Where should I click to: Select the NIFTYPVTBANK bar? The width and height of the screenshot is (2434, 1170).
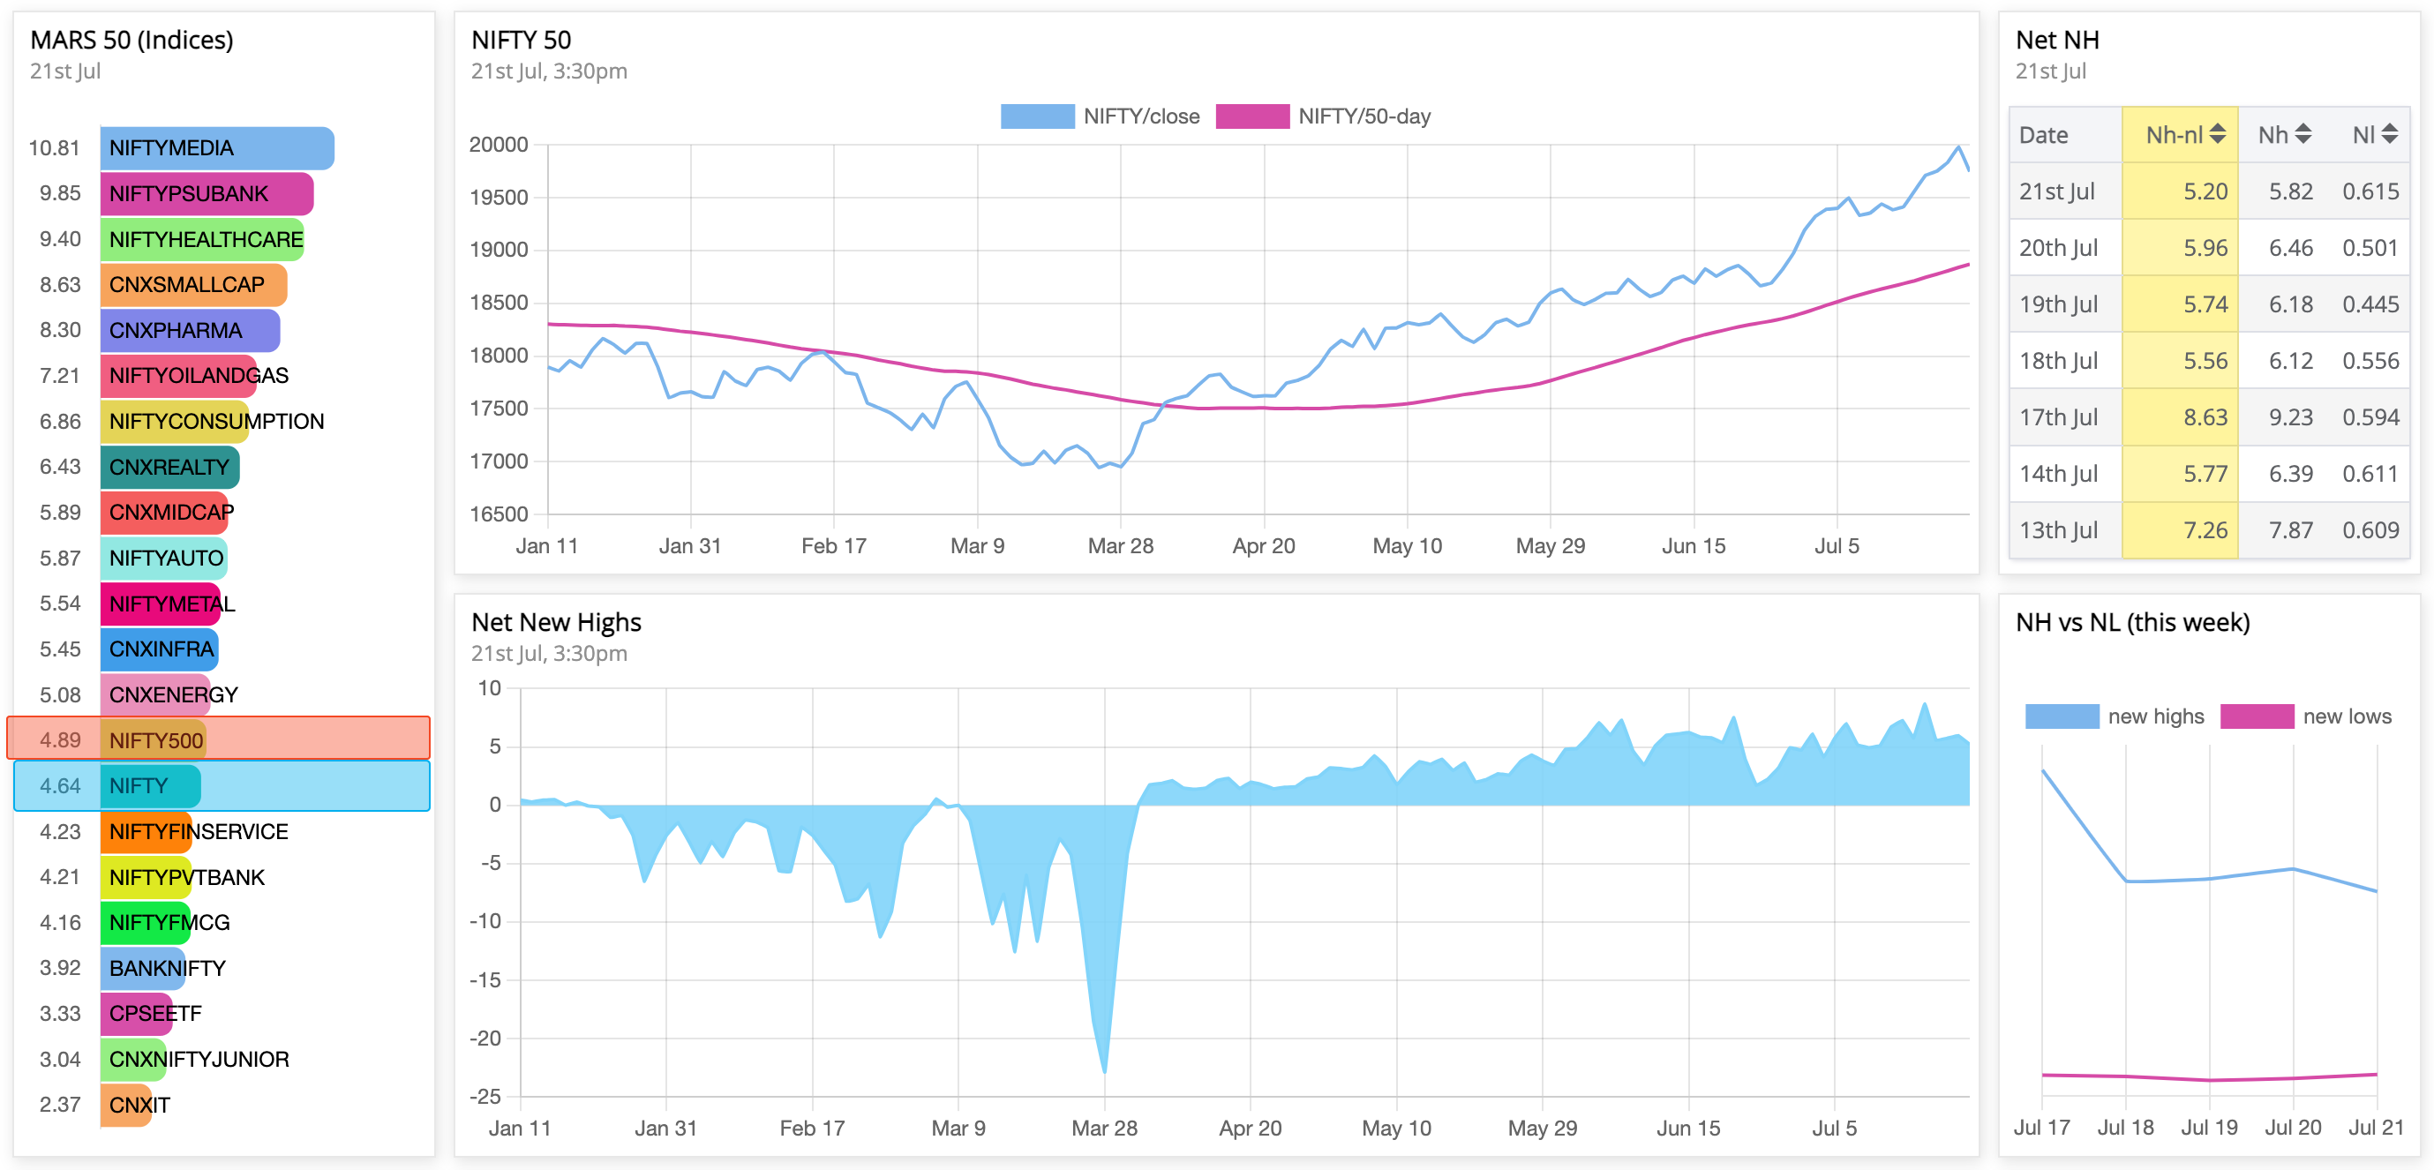coord(146,877)
